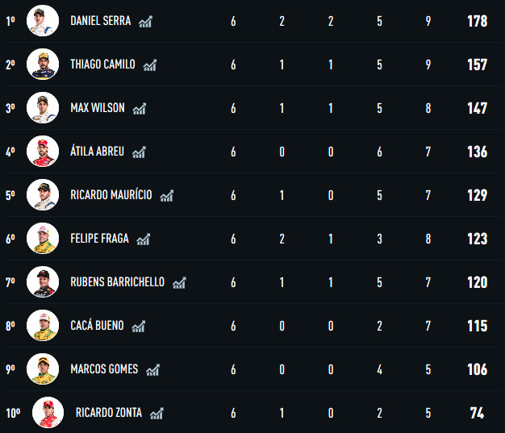
Task: Open the Max Wilson driver name link
Action: click(98, 108)
